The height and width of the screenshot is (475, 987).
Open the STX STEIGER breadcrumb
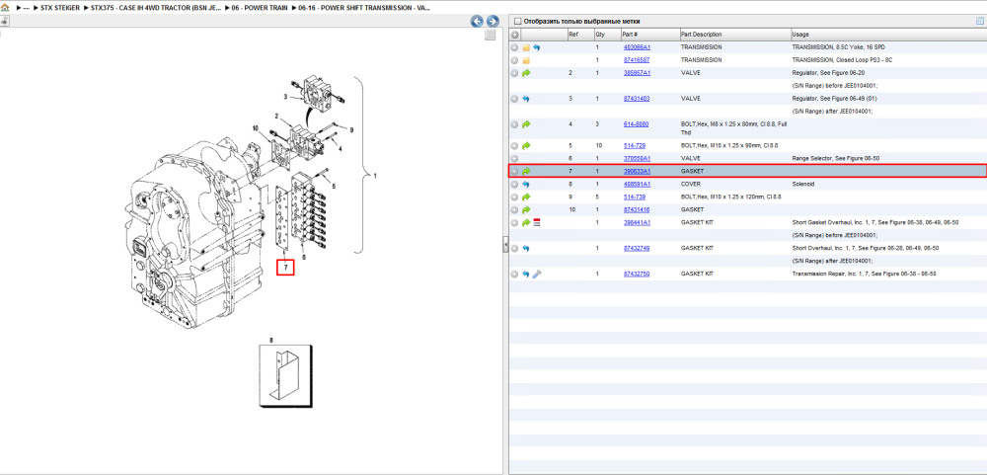[x=60, y=8]
